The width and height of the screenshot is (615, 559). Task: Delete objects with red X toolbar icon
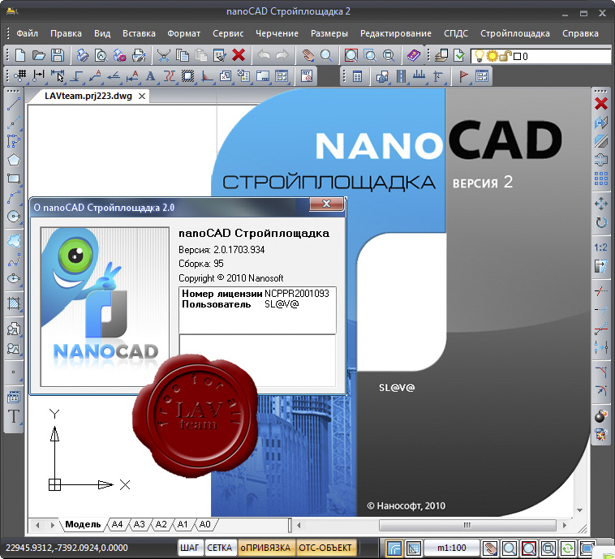239,55
